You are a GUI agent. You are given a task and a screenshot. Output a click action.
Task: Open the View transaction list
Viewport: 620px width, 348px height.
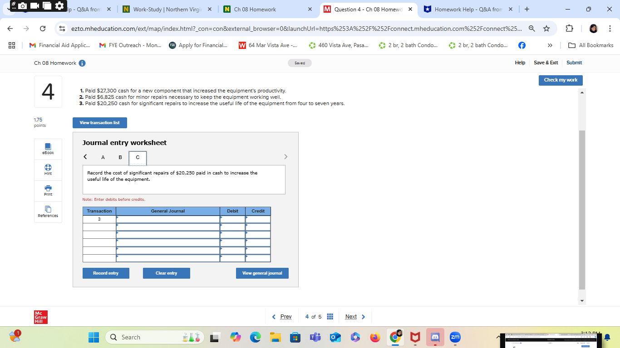(x=99, y=122)
